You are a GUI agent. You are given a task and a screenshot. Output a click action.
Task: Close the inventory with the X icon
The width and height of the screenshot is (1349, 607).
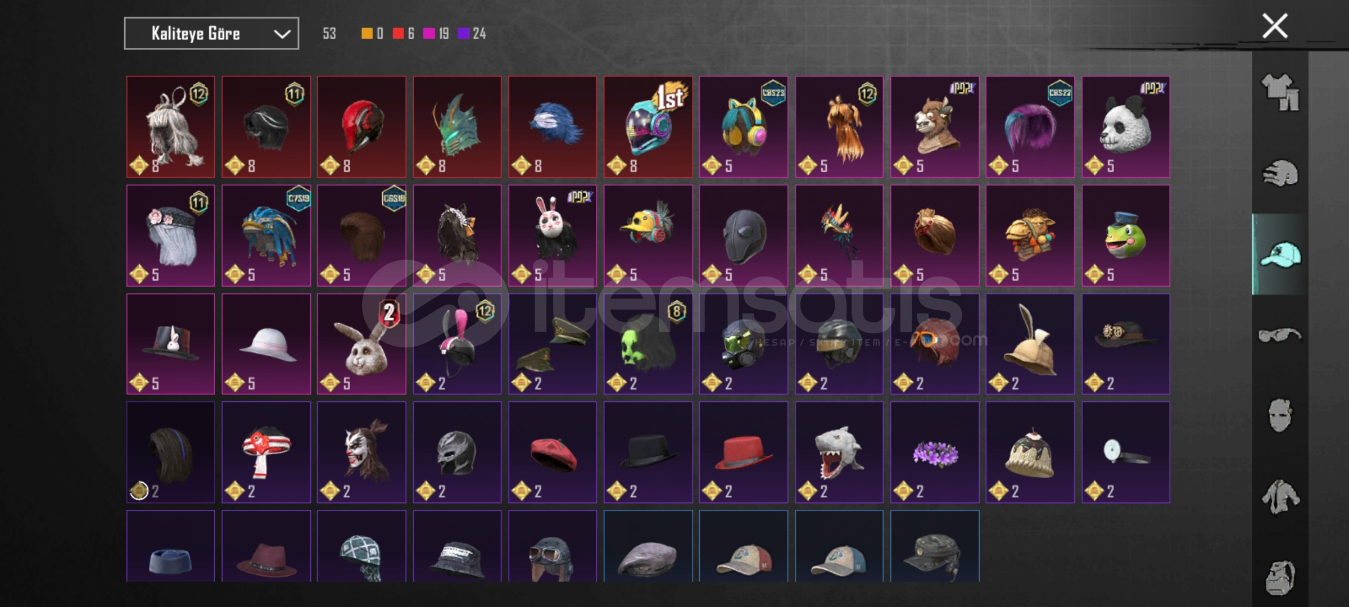1275,26
